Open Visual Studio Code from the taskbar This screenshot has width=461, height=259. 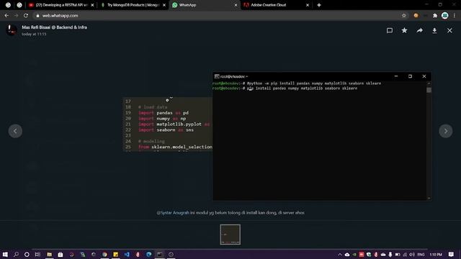[127, 254]
